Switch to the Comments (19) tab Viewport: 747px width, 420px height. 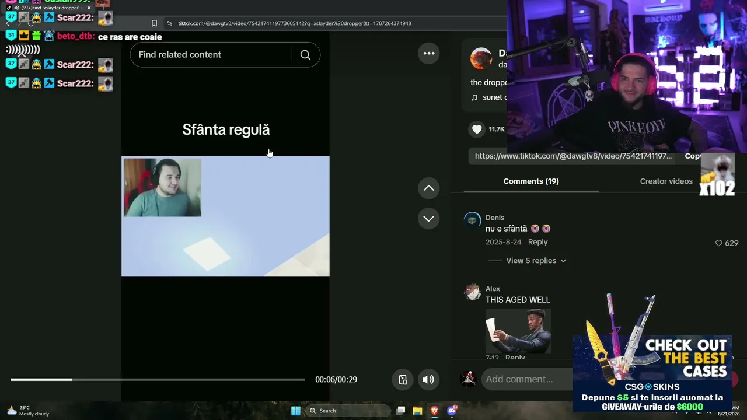(x=531, y=181)
